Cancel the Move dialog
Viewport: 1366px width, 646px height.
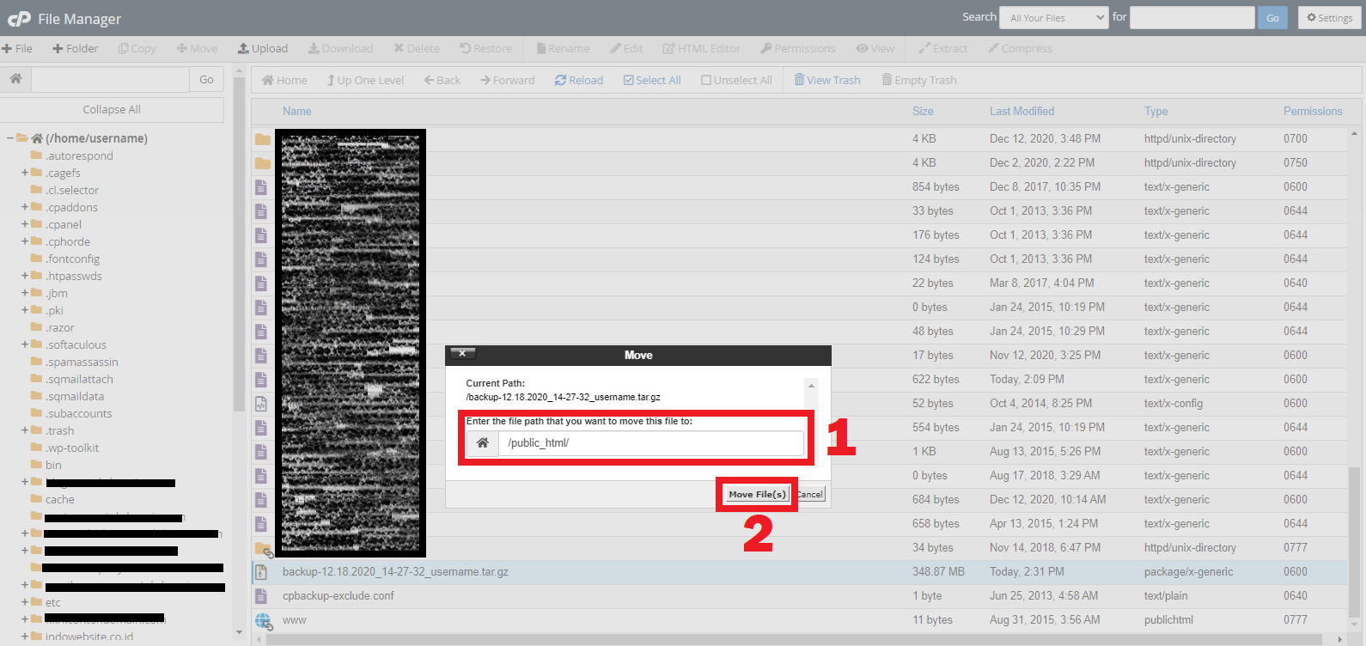pyautogui.click(x=810, y=494)
